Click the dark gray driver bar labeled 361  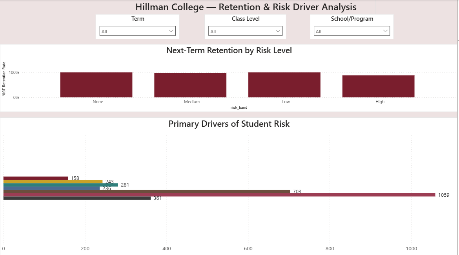[x=75, y=198]
